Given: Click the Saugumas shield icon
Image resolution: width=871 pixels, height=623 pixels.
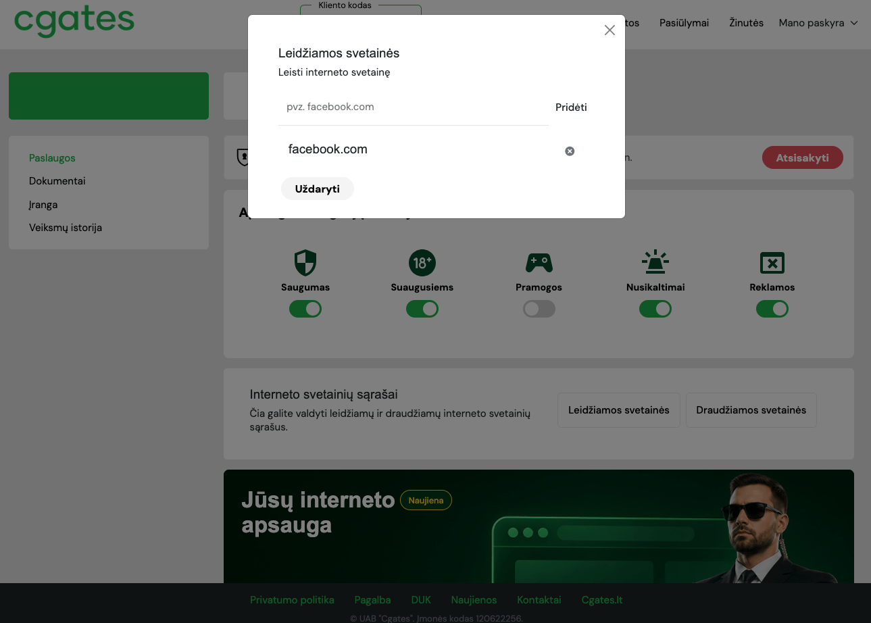Looking at the screenshot, I should click(305, 262).
